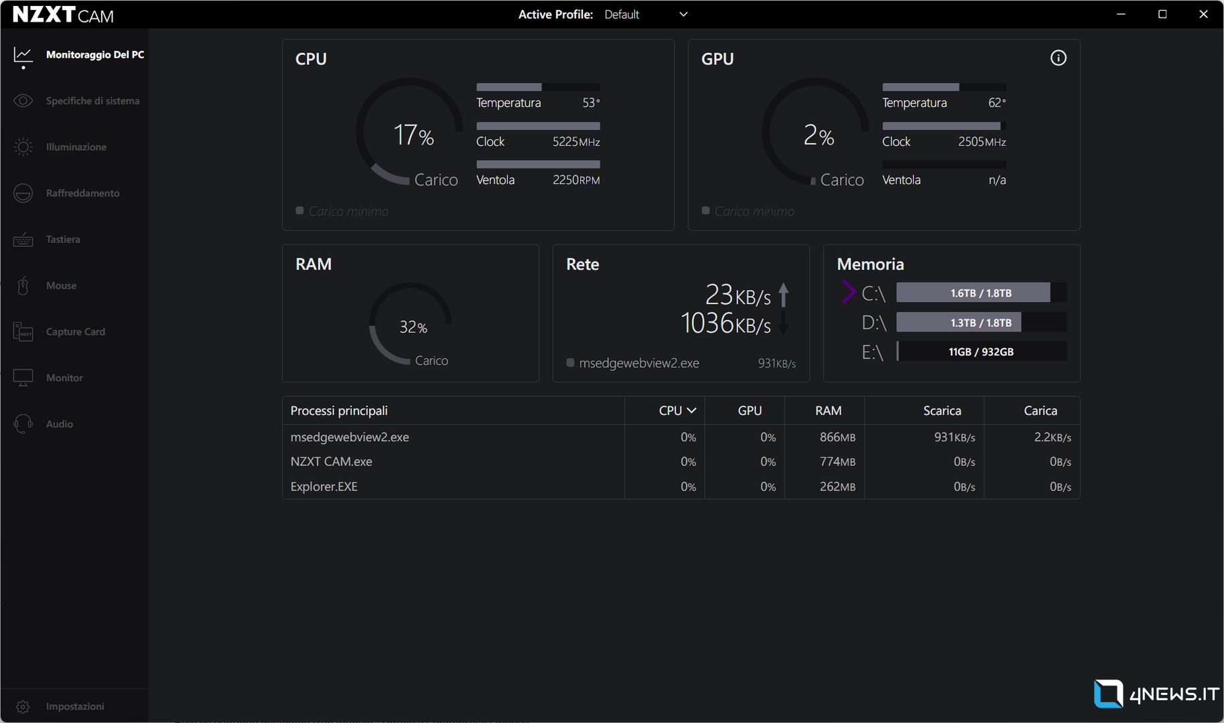Open the Active Profile dropdown
Screen dimensions: 1224x723
point(683,15)
